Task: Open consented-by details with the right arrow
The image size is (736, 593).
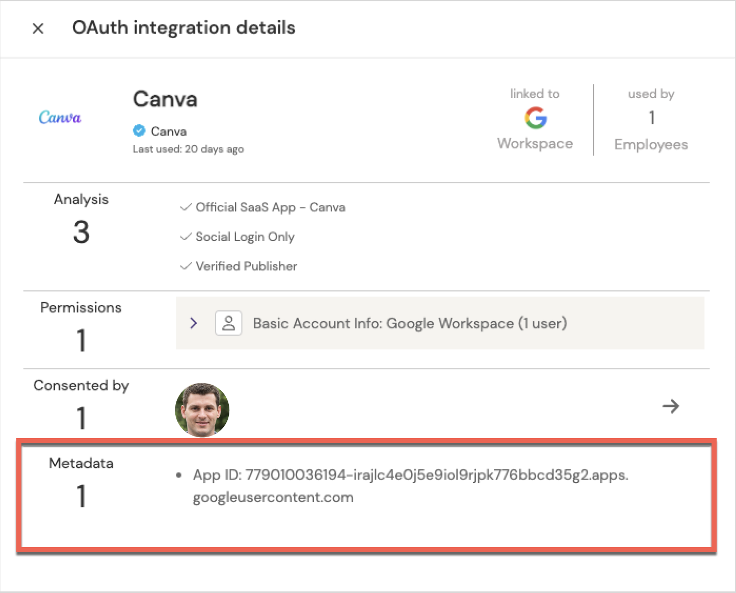Action: (670, 406)
